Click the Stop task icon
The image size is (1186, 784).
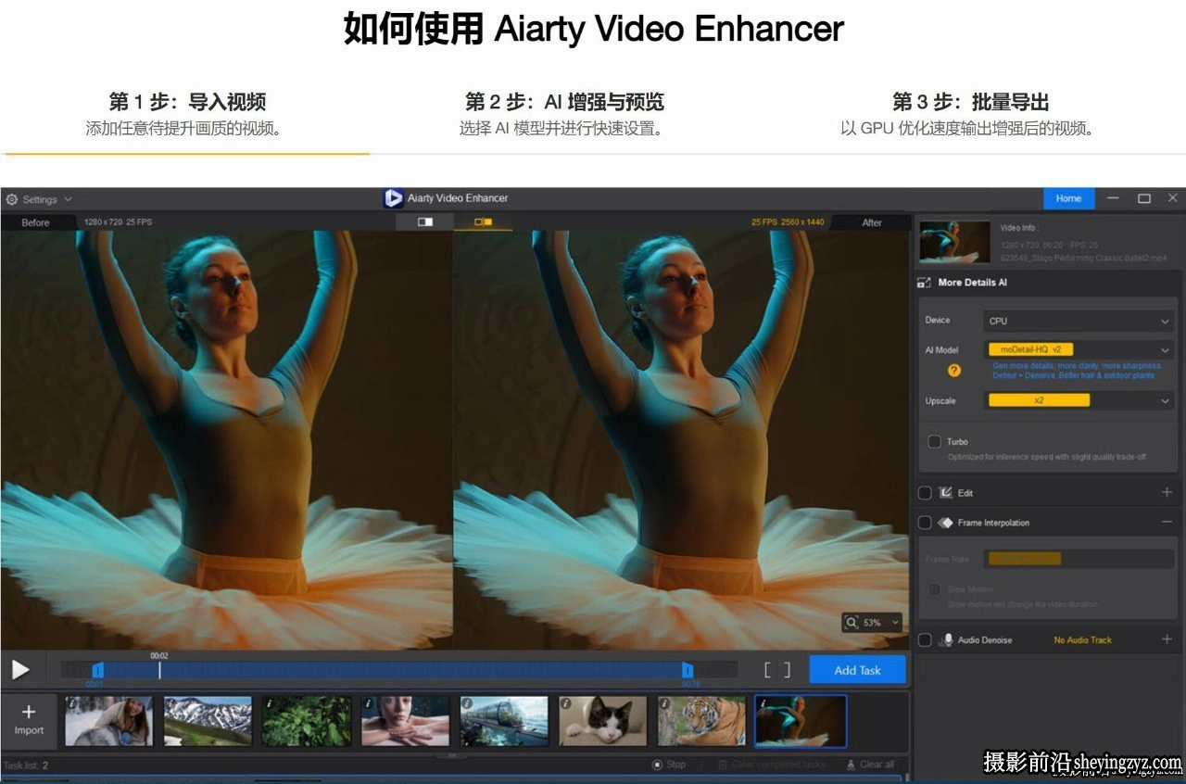pos(657,765)
